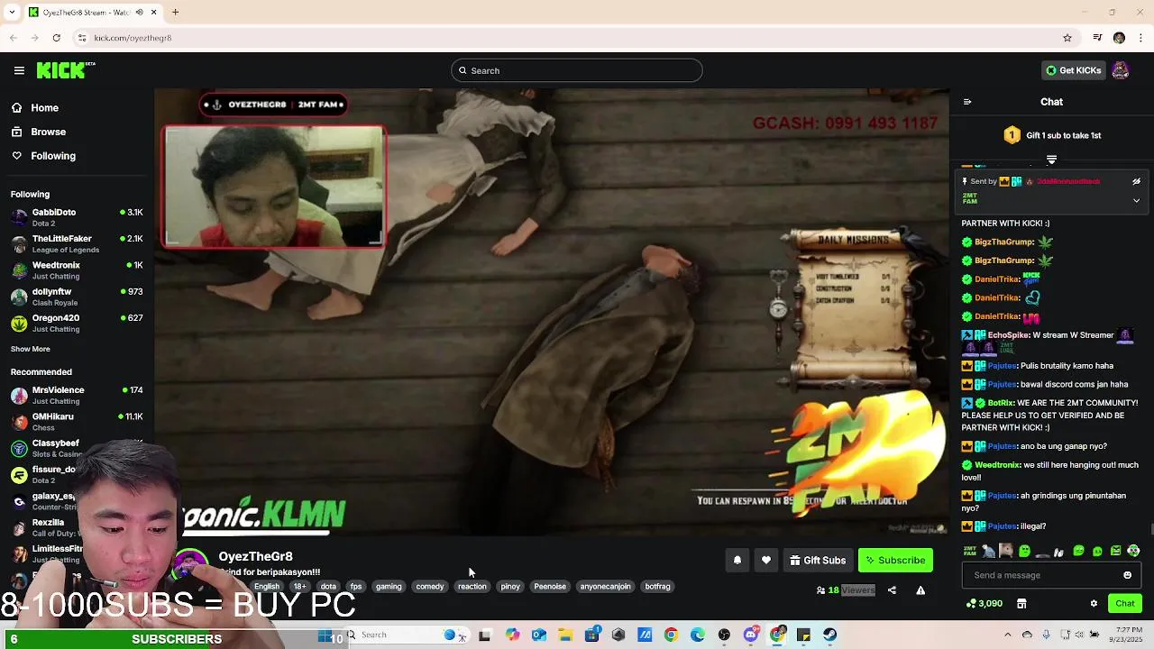Image resolution: width=1154 pixels, height=649 pixels.
Task: Open dollynftw channel
Action: point(77,297)
